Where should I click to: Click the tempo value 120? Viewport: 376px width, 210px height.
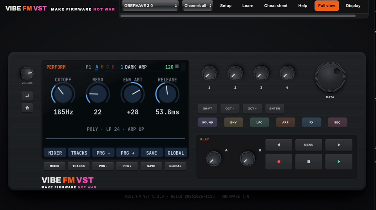[169, 67]
